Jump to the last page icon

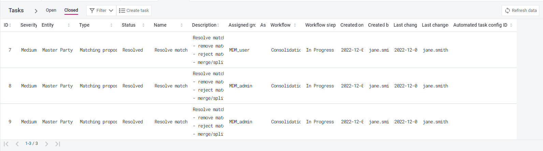click(x=58, y=144)
